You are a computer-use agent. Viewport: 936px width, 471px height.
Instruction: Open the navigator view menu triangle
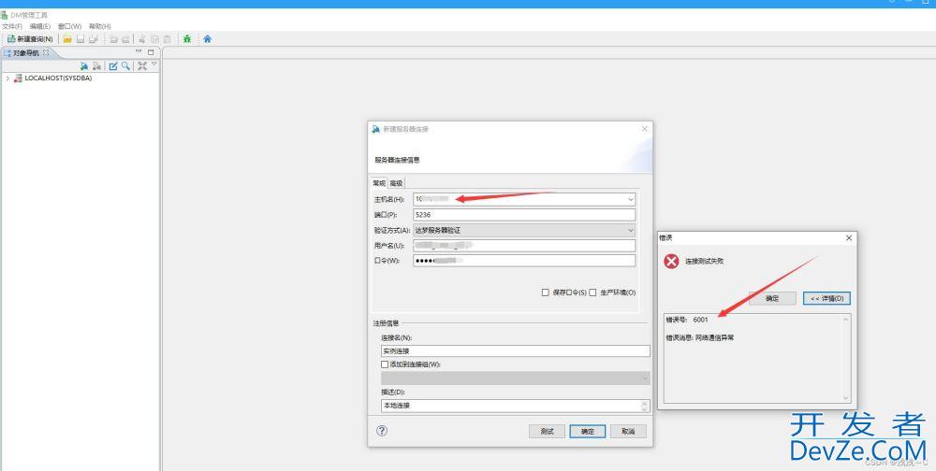click(154, 64)
